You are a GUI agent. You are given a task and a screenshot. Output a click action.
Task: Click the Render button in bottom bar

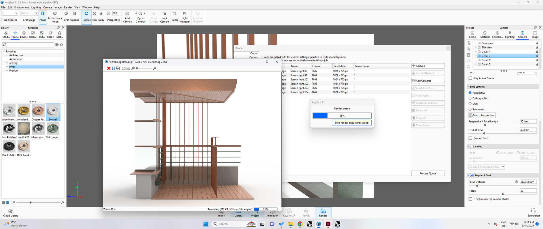323,213
